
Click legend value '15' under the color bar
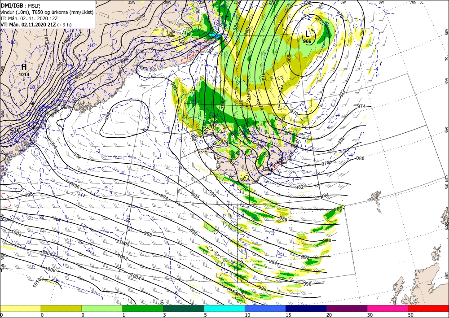(x=288, y=315)
